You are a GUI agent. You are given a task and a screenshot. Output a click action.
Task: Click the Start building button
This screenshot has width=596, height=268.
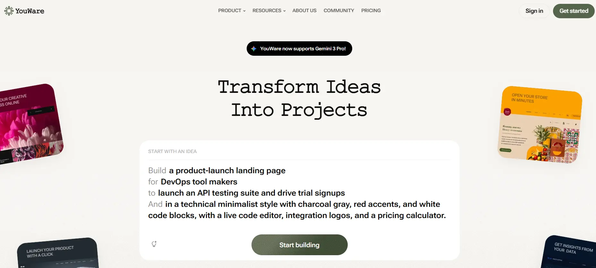(299, 245)
